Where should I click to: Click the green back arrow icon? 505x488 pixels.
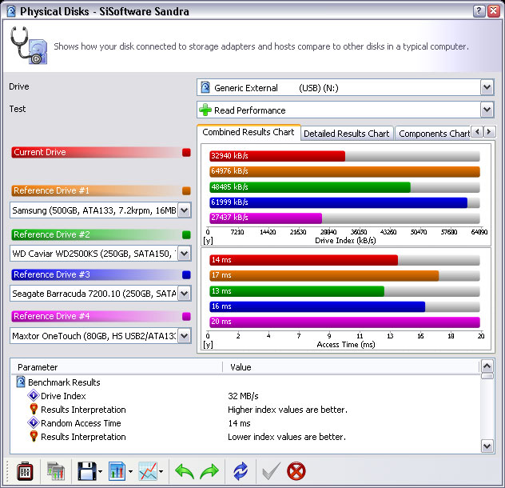[185, 471]
